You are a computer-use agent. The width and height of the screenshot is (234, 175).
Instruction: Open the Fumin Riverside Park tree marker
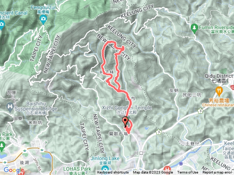(x=194, y=28)
